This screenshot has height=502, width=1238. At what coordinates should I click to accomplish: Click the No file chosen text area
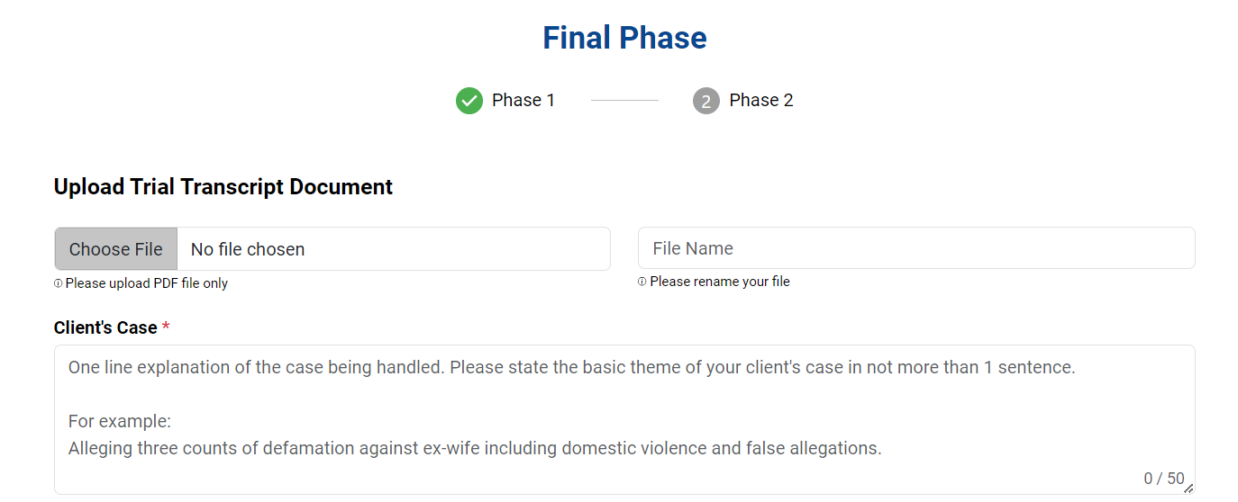pyautogui.click(x=248, y=249)
